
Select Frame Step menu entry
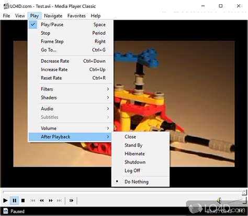(x=71, y=41)
